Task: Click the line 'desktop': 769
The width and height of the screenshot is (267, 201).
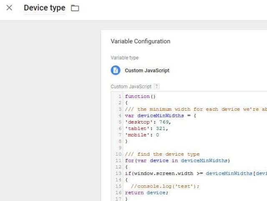Action: click(x=148, y=122)
